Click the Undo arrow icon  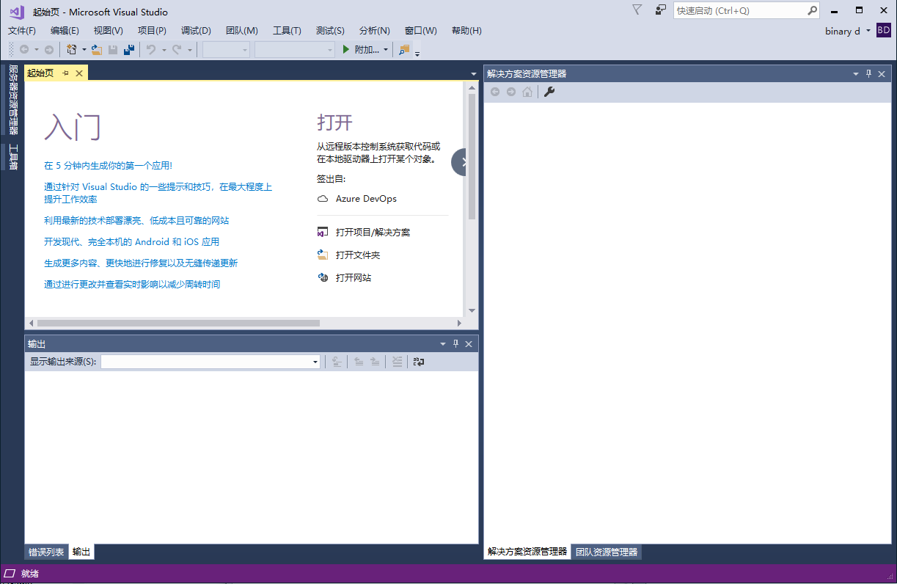pos(151,49)
